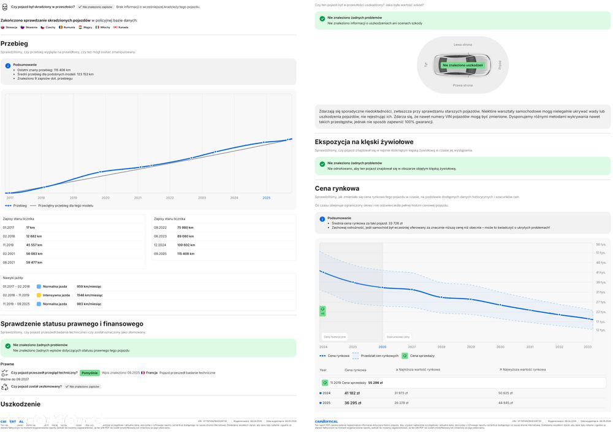
Task: Click the green Pomyślnie badge
Action: point(90,373)
